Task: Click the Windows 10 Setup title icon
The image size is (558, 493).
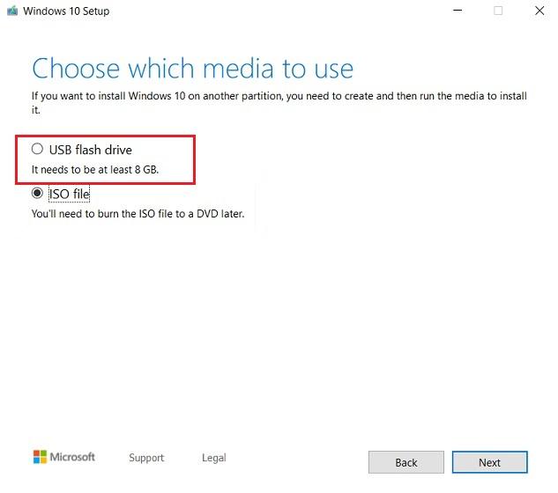Action: [x=12, y=11]
